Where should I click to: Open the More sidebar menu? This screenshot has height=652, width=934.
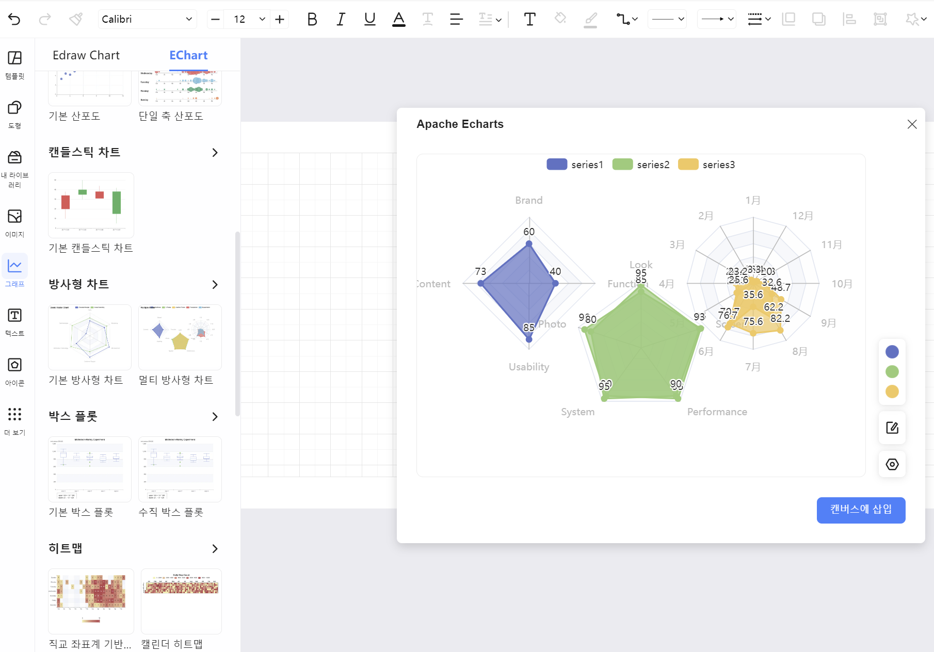(x=15, y=421)
